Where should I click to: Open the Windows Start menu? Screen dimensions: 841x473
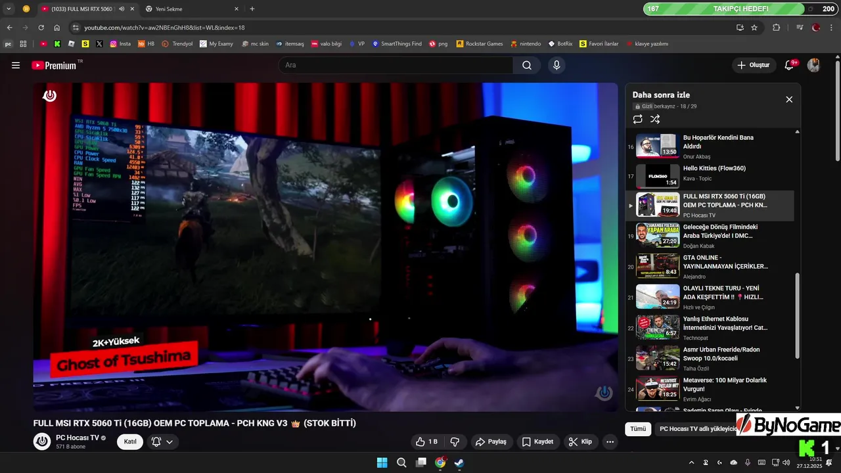point(382,462)
